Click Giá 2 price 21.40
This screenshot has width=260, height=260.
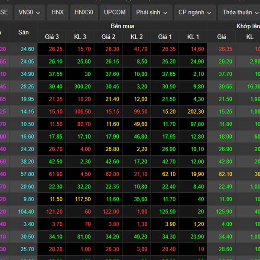coord(112,99)
